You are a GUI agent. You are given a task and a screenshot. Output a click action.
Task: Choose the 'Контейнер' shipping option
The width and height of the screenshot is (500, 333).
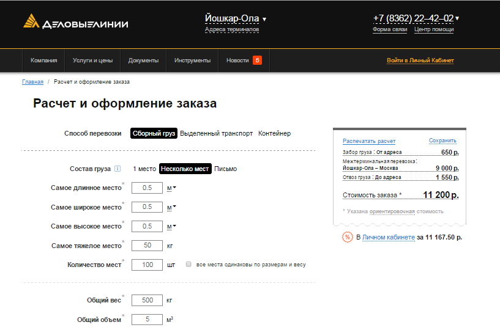tap(274, 133)
